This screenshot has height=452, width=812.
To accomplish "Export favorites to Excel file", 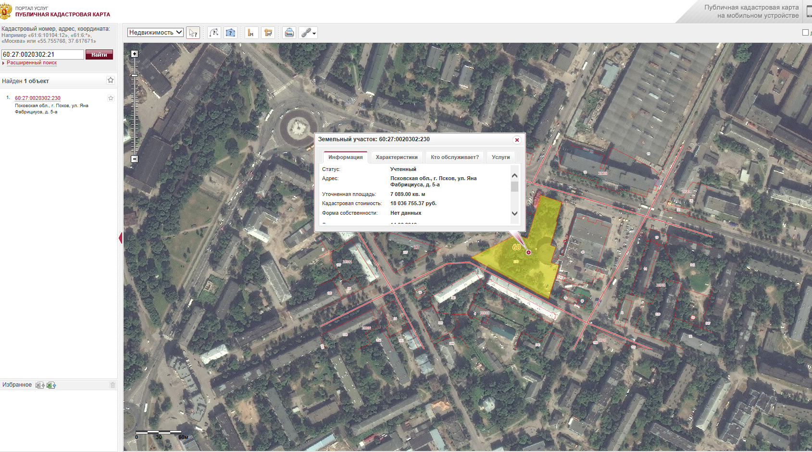I will click(x=40, y=385).
